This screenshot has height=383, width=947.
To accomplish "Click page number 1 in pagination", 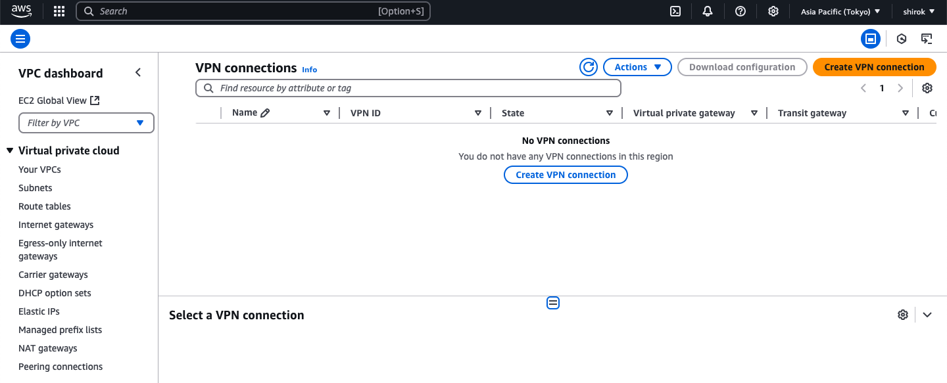I will coord(882,88).
